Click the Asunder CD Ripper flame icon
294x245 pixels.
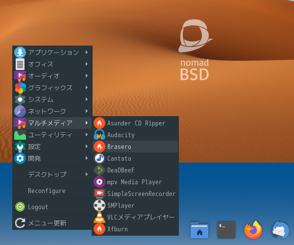99,123
